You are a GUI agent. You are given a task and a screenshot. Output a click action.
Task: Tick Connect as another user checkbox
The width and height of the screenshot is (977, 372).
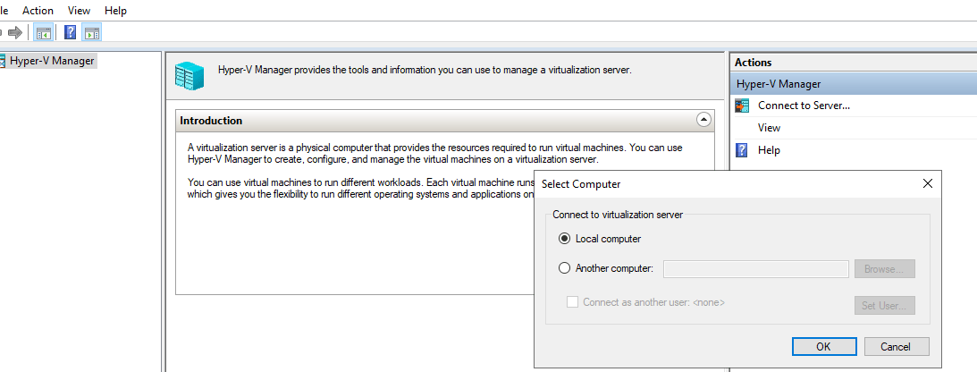(572, 302)
